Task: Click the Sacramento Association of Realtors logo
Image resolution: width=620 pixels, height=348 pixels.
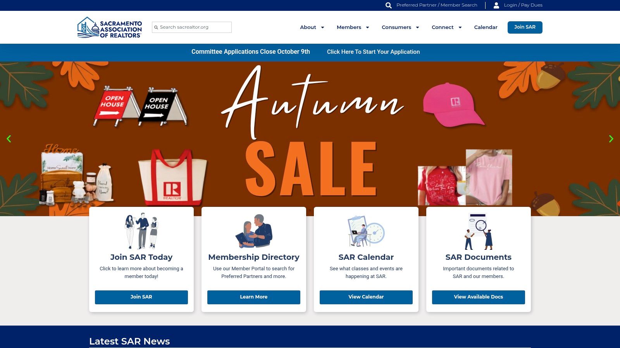Action: (x=110, y=27)
